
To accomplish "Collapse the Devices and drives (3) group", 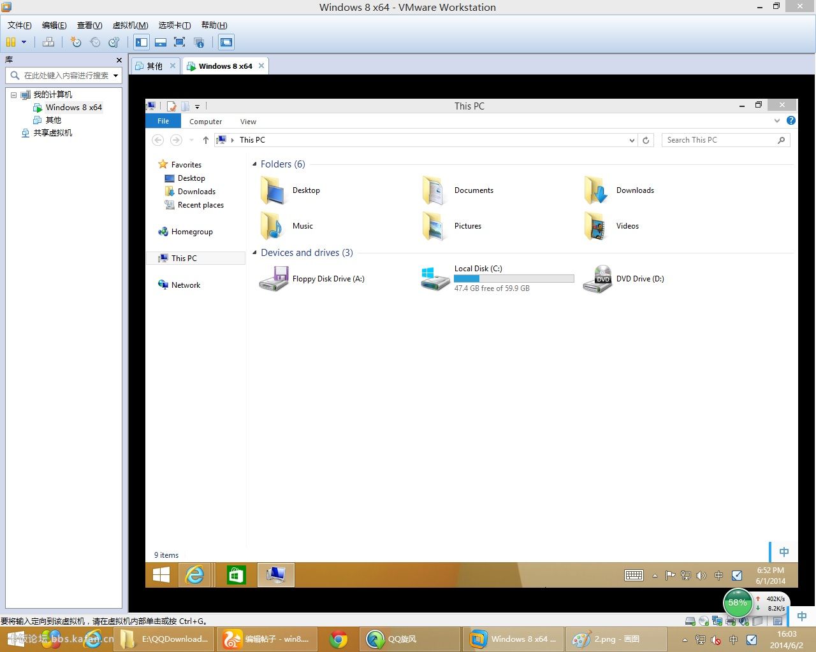I will [254, 253].
